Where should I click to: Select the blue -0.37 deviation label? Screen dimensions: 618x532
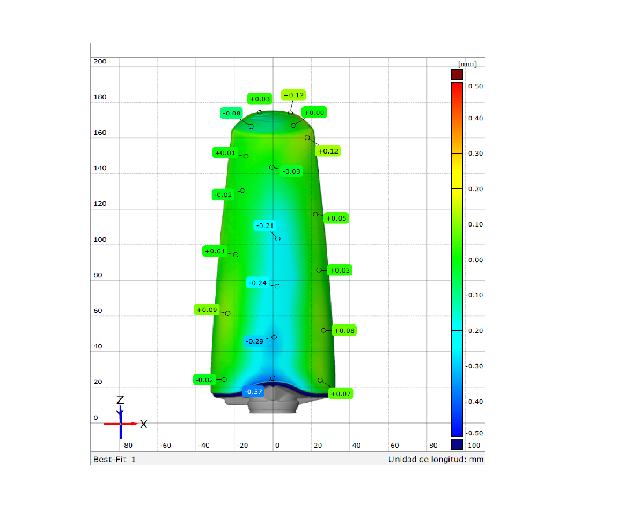(x=253, y=391)
